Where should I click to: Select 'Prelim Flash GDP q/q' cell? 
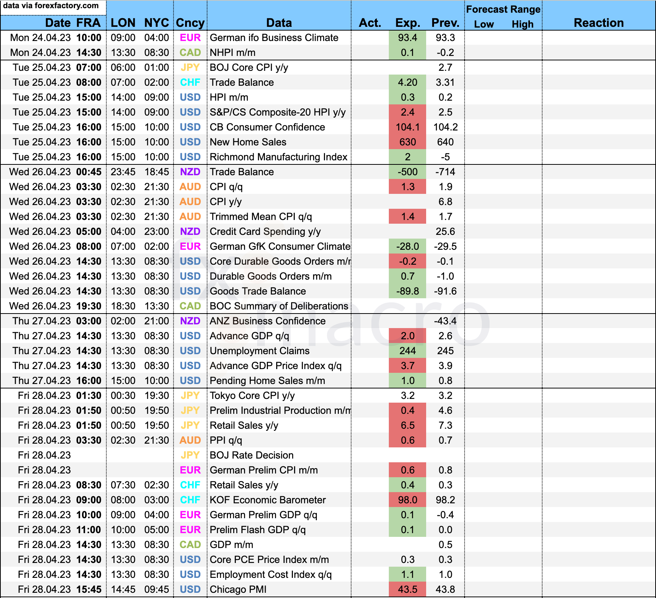279,530
